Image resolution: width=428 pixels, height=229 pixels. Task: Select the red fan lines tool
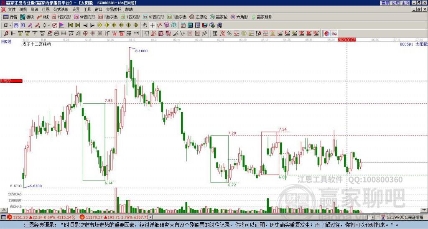[154, 33]
